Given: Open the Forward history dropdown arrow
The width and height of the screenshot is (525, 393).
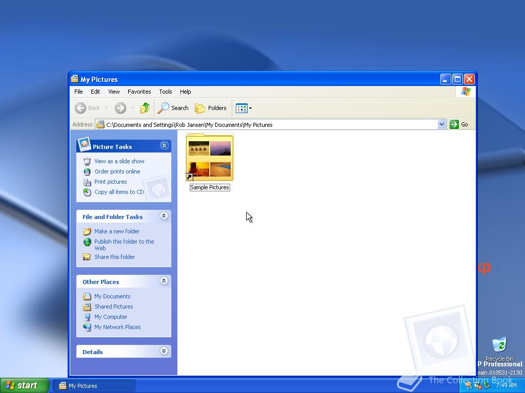Looking at the screenshot, I should pyautogui.click(x=133, y=107).
